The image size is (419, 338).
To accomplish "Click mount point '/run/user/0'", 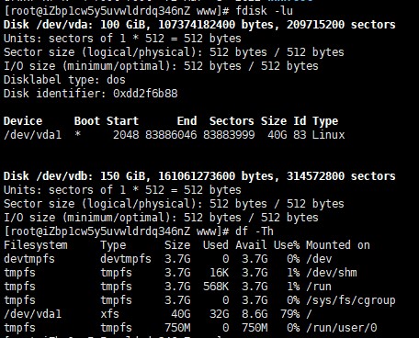I will click(x=341, y=328).
